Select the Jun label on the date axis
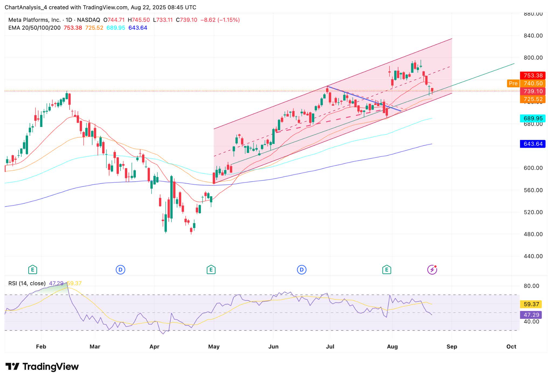The height and width of the screenshot is (380, 552). [274, 347]
